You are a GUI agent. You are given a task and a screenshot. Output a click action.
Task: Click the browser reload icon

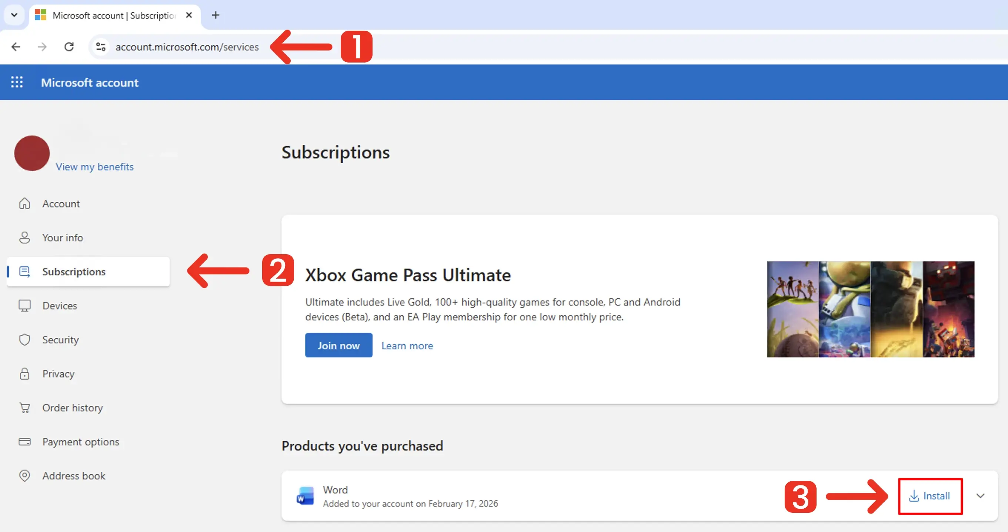69,47
